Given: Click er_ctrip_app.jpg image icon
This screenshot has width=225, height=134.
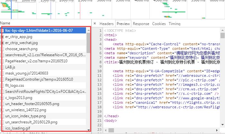Looking at the screenshot, I should pos(3,37).
